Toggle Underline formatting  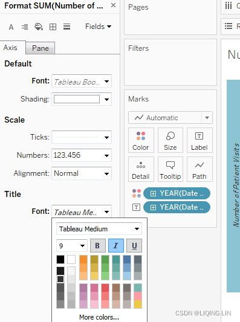click(134, 245)
